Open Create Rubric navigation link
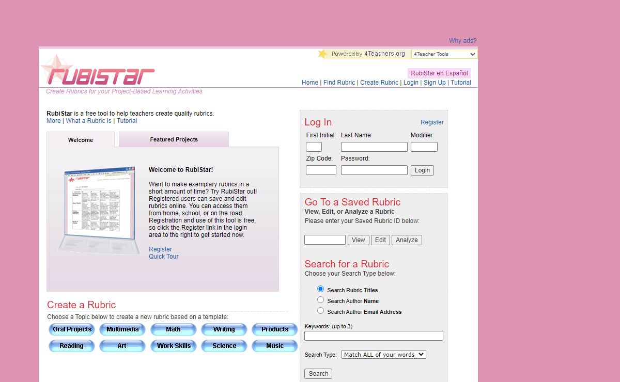The width and height of the screenshot is (620, 382). (379, 83)
